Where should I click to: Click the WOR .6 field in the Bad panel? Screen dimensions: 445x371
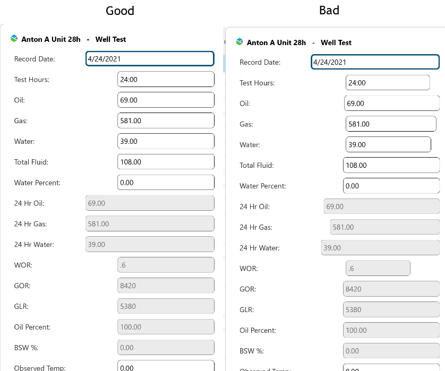378,269
